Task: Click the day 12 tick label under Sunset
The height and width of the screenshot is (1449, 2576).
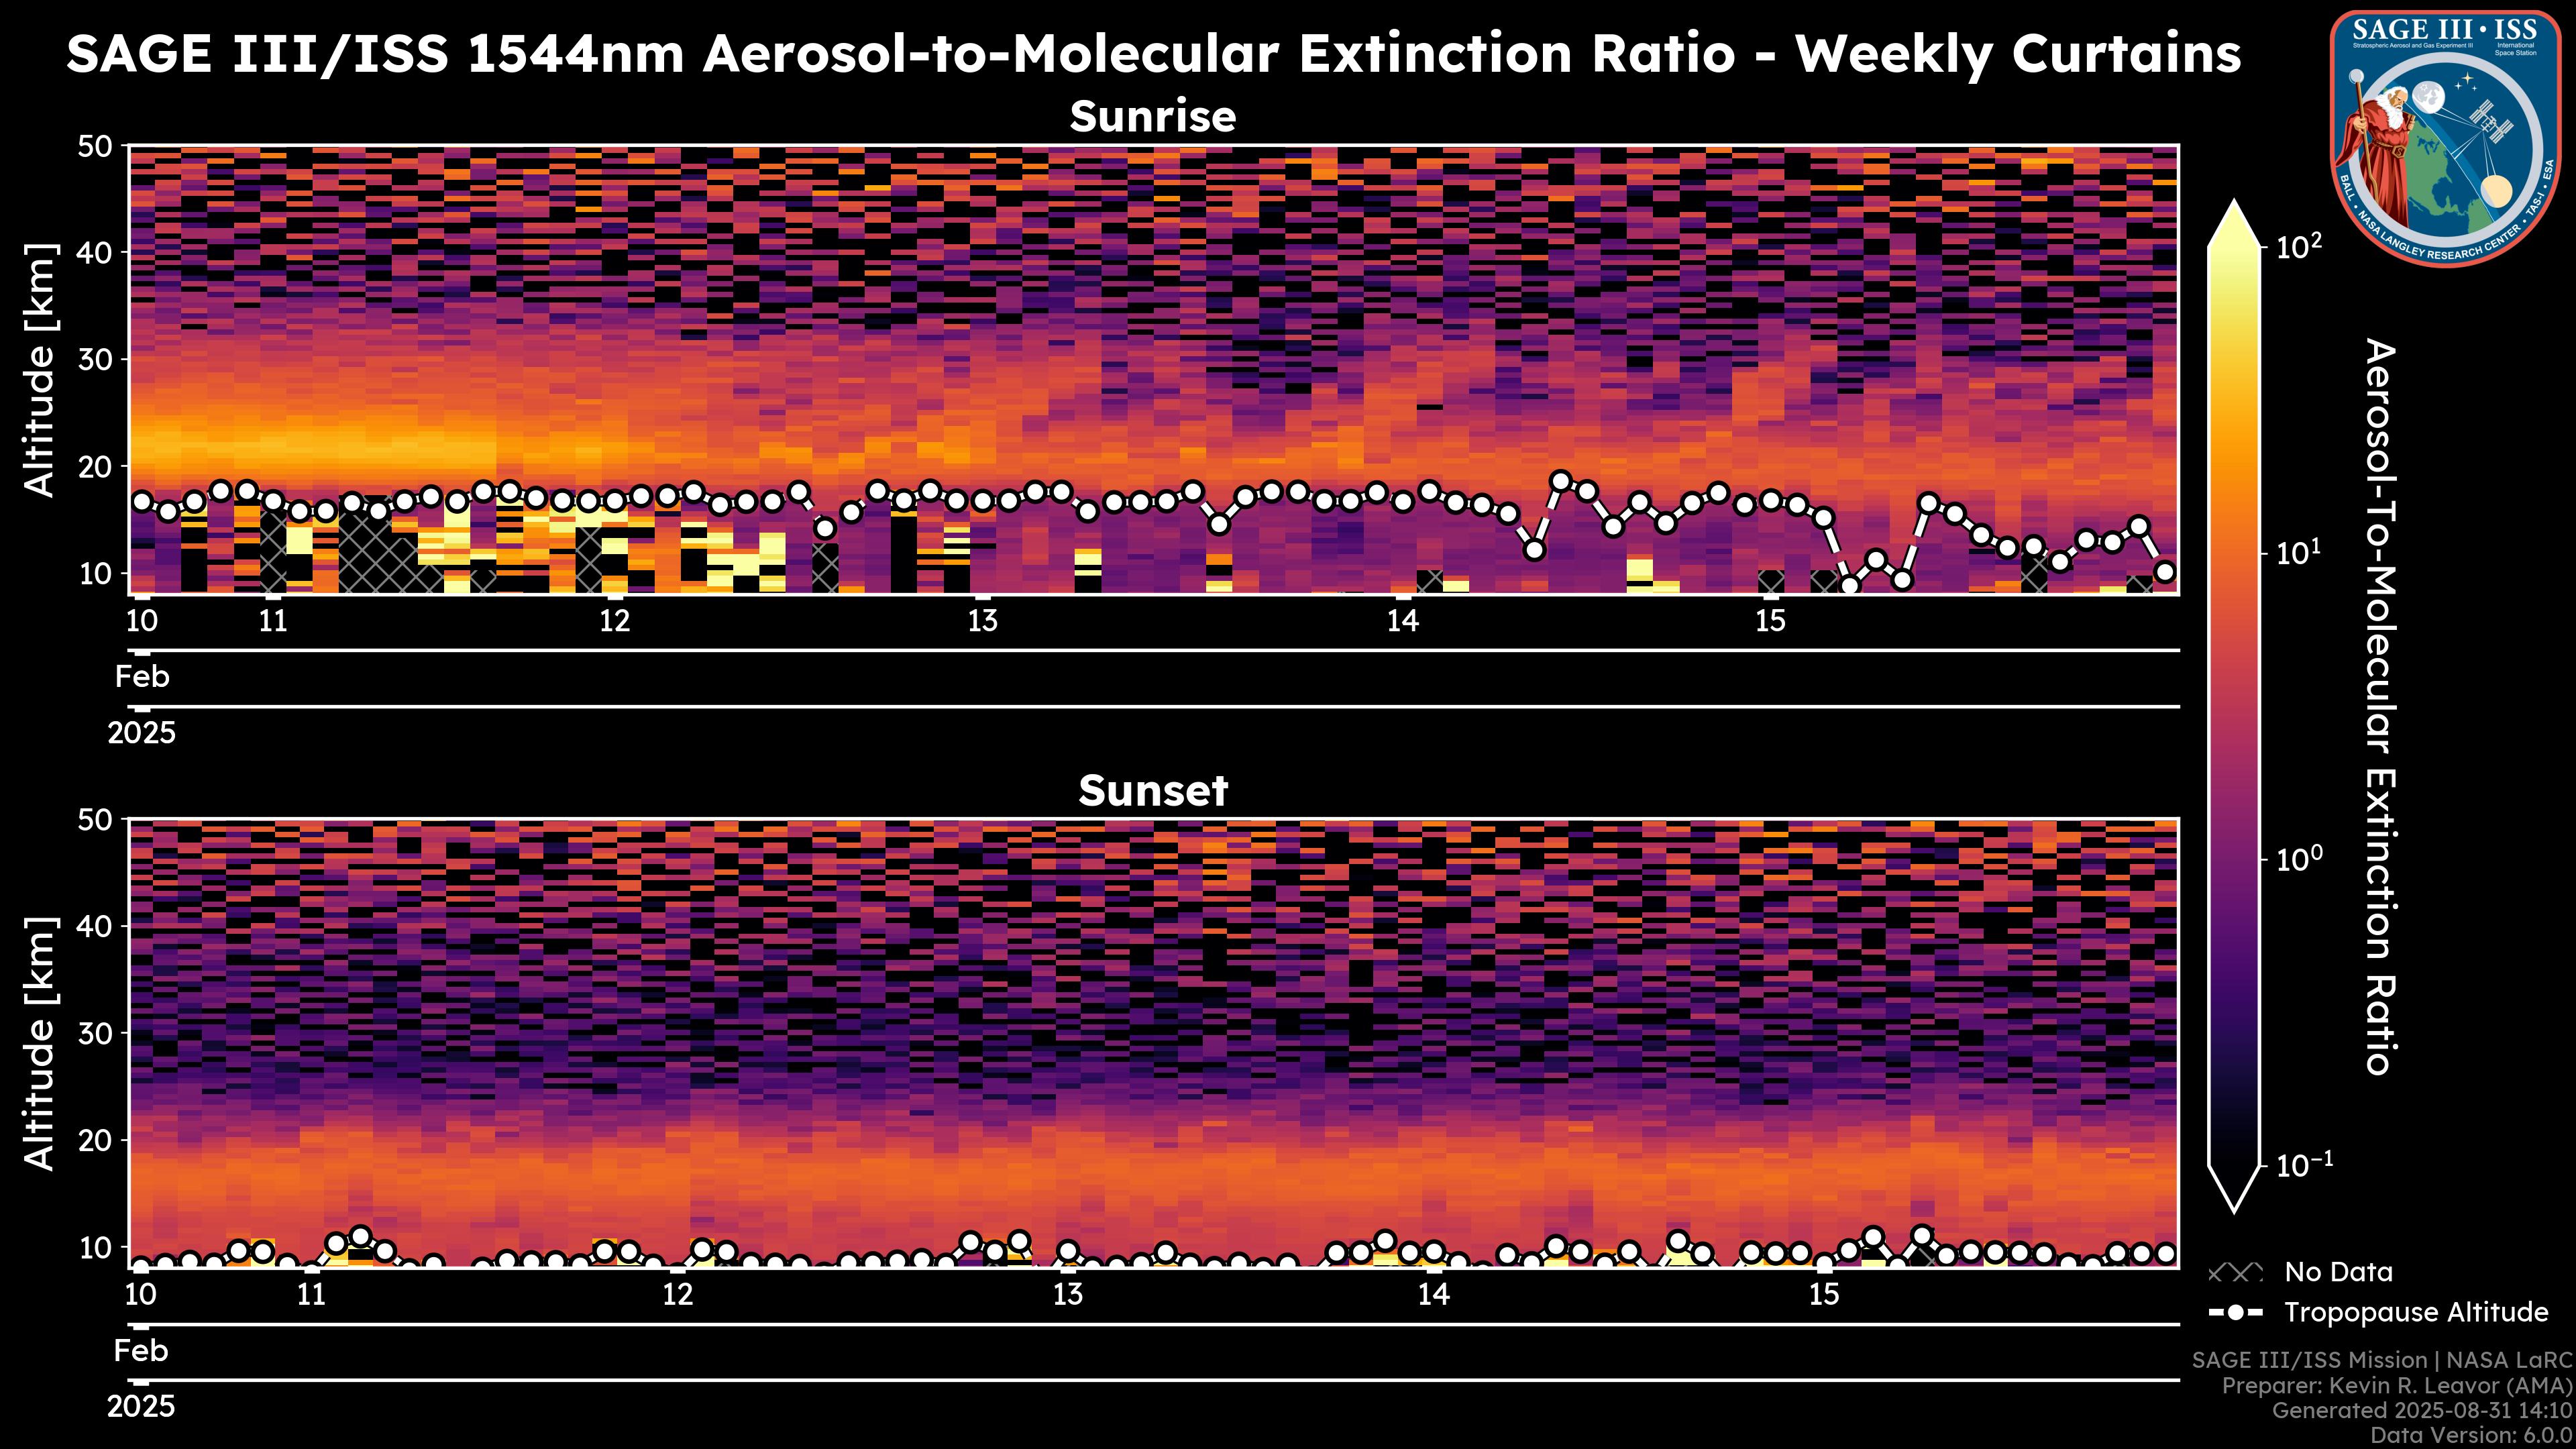Action: (x=678, y=1295)
